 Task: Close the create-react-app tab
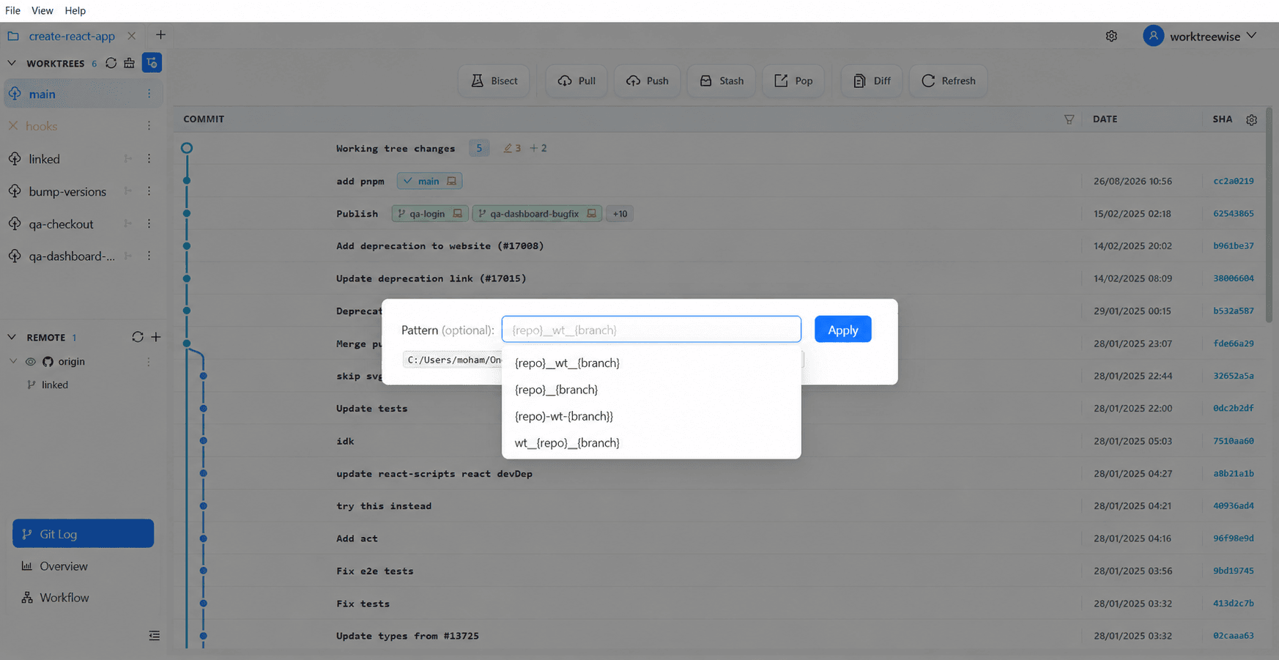131,36
